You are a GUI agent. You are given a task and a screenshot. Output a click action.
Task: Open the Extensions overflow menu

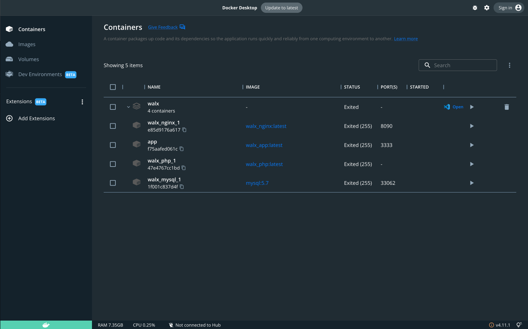(x=82, y=102)
